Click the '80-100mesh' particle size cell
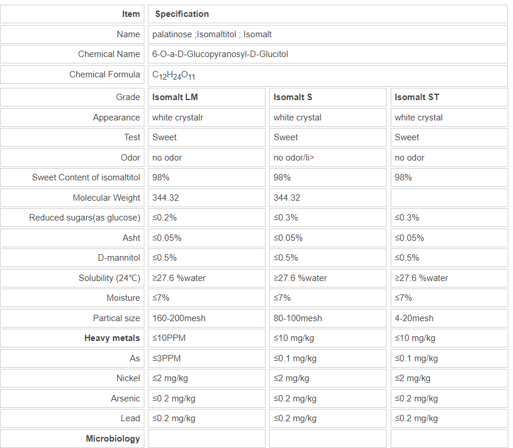Image resolution: width=513 pixels, height=448 pixels. click(298, 318)
